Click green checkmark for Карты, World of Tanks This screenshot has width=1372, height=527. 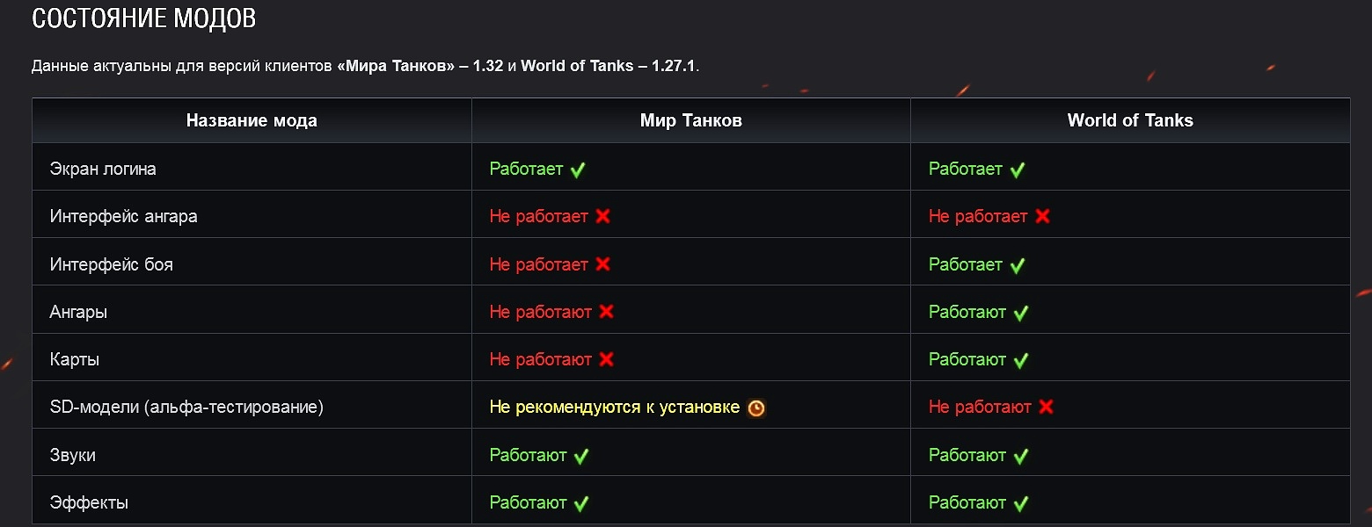click(x=1020, y=360)
